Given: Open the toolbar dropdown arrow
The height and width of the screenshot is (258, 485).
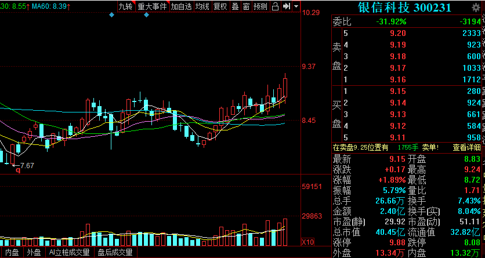Looking at the screenshot, I should tap(296, 6).
